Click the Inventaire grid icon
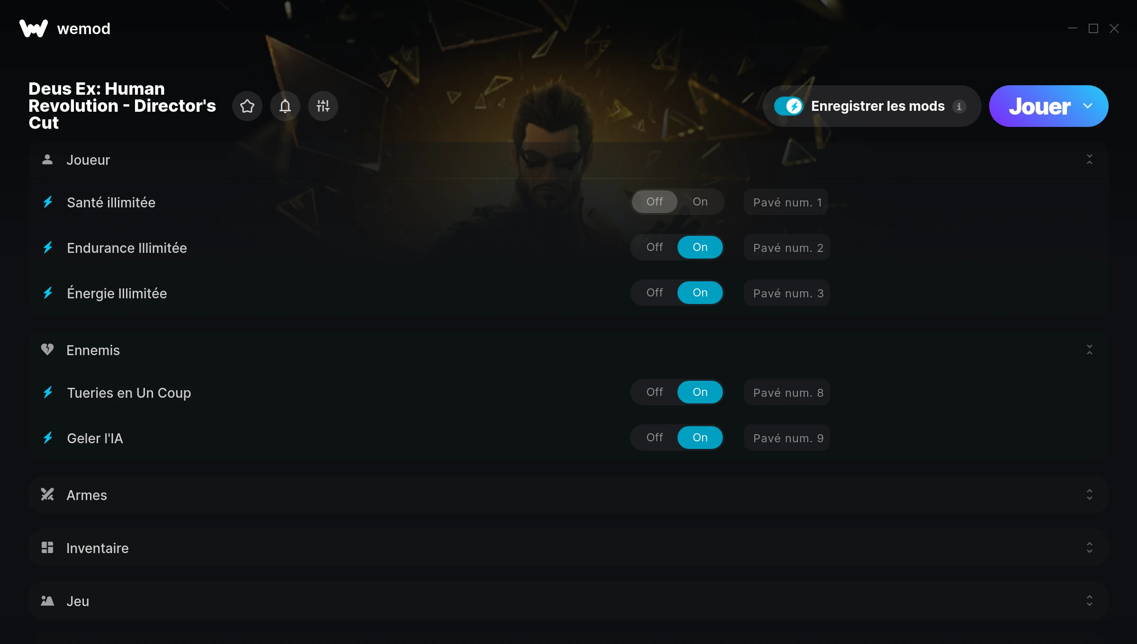This screenshot has width=1137, height=644. point(47,547)
